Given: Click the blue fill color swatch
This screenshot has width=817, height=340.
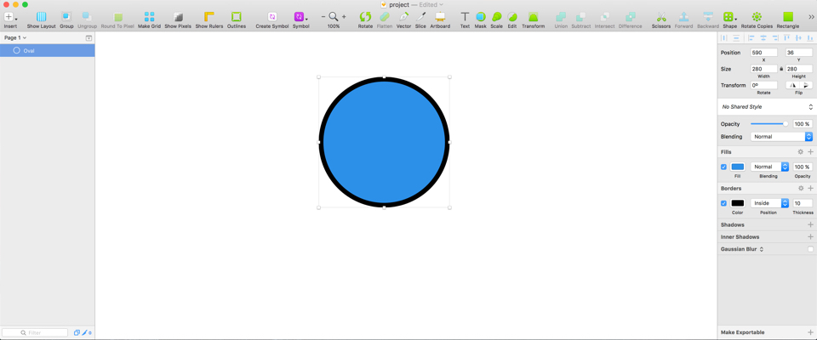Looking at the screenshot, I should 738,167.
